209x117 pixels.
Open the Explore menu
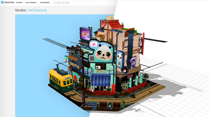click(x=19, y=3)
